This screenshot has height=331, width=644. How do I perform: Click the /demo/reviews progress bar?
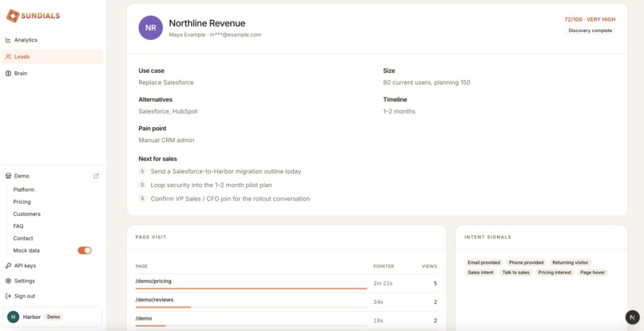252,307
